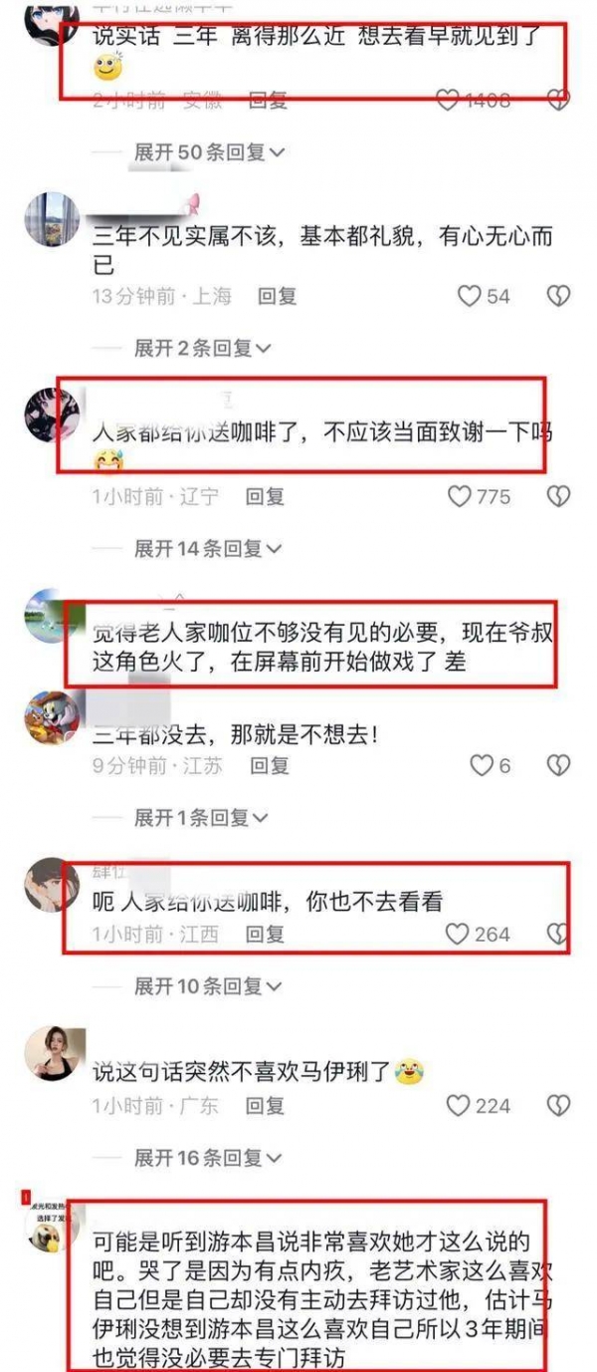
Task: Expand 展开16条回复 replies
Action: point(209,1158)
